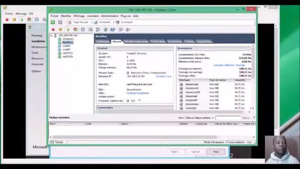Click the second Inventaire breadcrumb icon
The height and width of the screenshot is (169, 300).
pos(118,23)
